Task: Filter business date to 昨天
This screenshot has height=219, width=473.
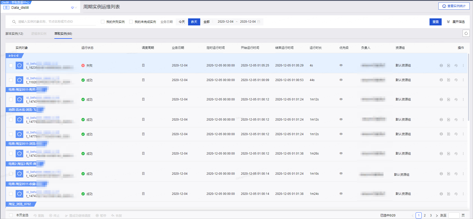Action: pyautogui.click(x=194, y=22)
